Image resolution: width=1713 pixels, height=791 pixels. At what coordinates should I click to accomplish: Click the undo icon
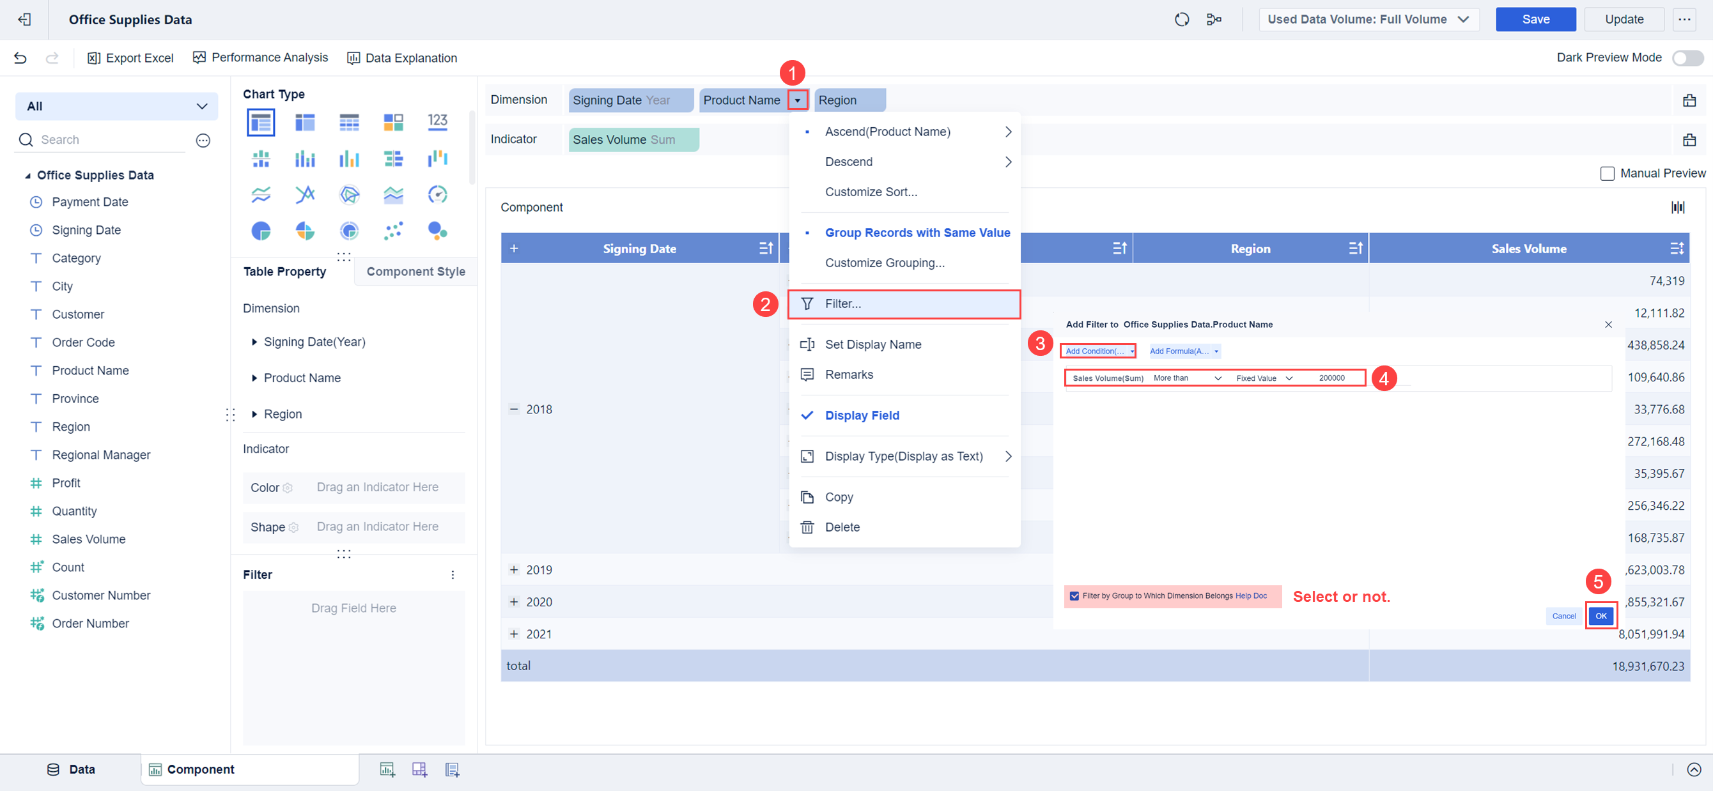tap(20, 58)
